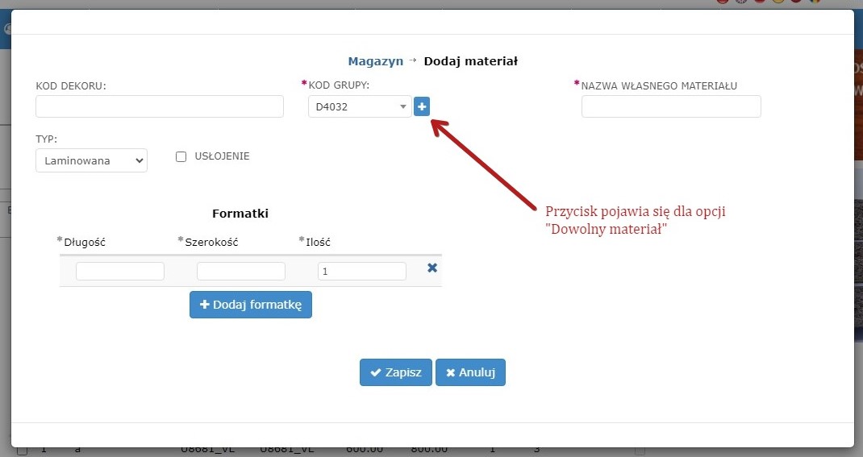Toggle the USŁOJENIE checkbox
The height and width of the screenshot is (457, 863).
tap(181, 157)
